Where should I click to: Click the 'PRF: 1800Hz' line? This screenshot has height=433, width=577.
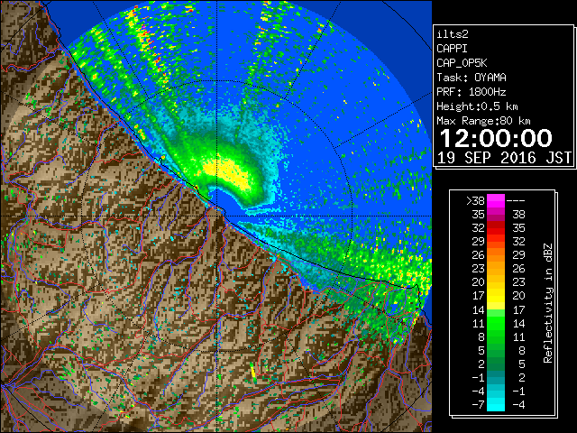pyautogui.click(x=472, y=92)
